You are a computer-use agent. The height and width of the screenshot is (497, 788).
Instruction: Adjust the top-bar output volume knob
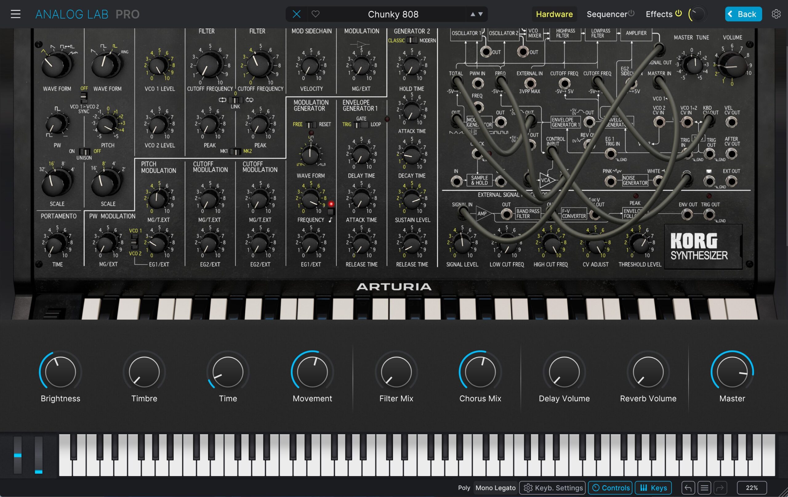[x=698, y=14]
